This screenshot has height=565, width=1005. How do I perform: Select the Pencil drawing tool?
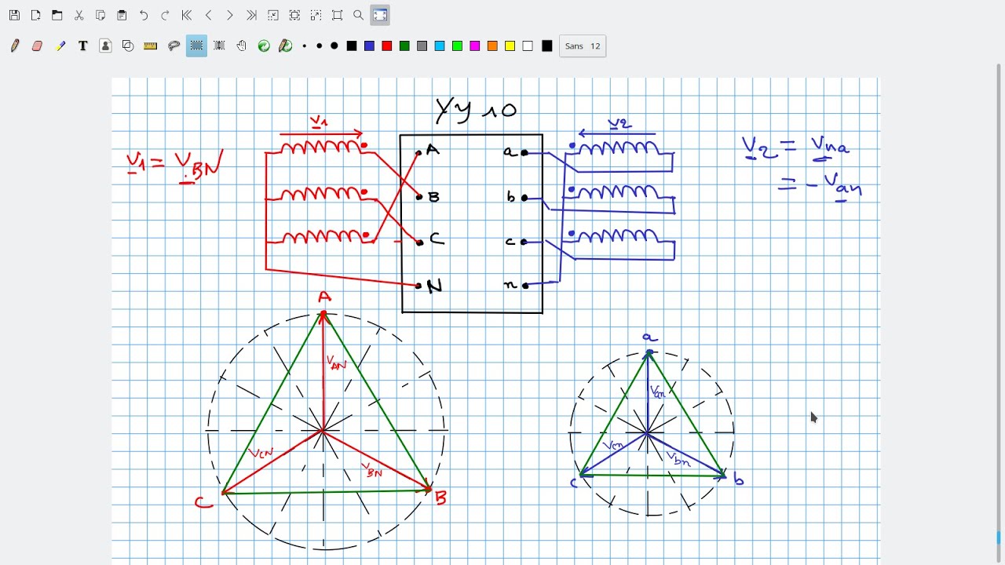click(x=15, y=46)
